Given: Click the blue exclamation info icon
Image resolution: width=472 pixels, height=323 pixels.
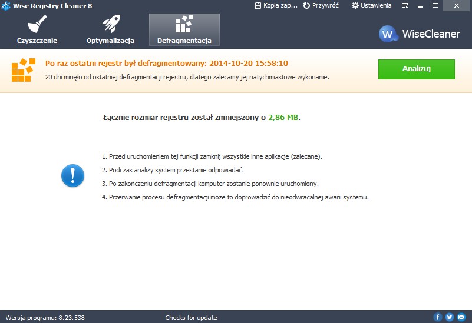Looking at the screenshot, I should pyautogui.click(x=72, y=176).
